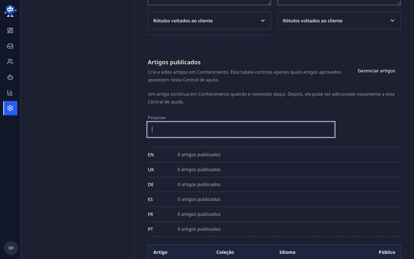
Task: Select the PT language row
Action: point(274,229)
